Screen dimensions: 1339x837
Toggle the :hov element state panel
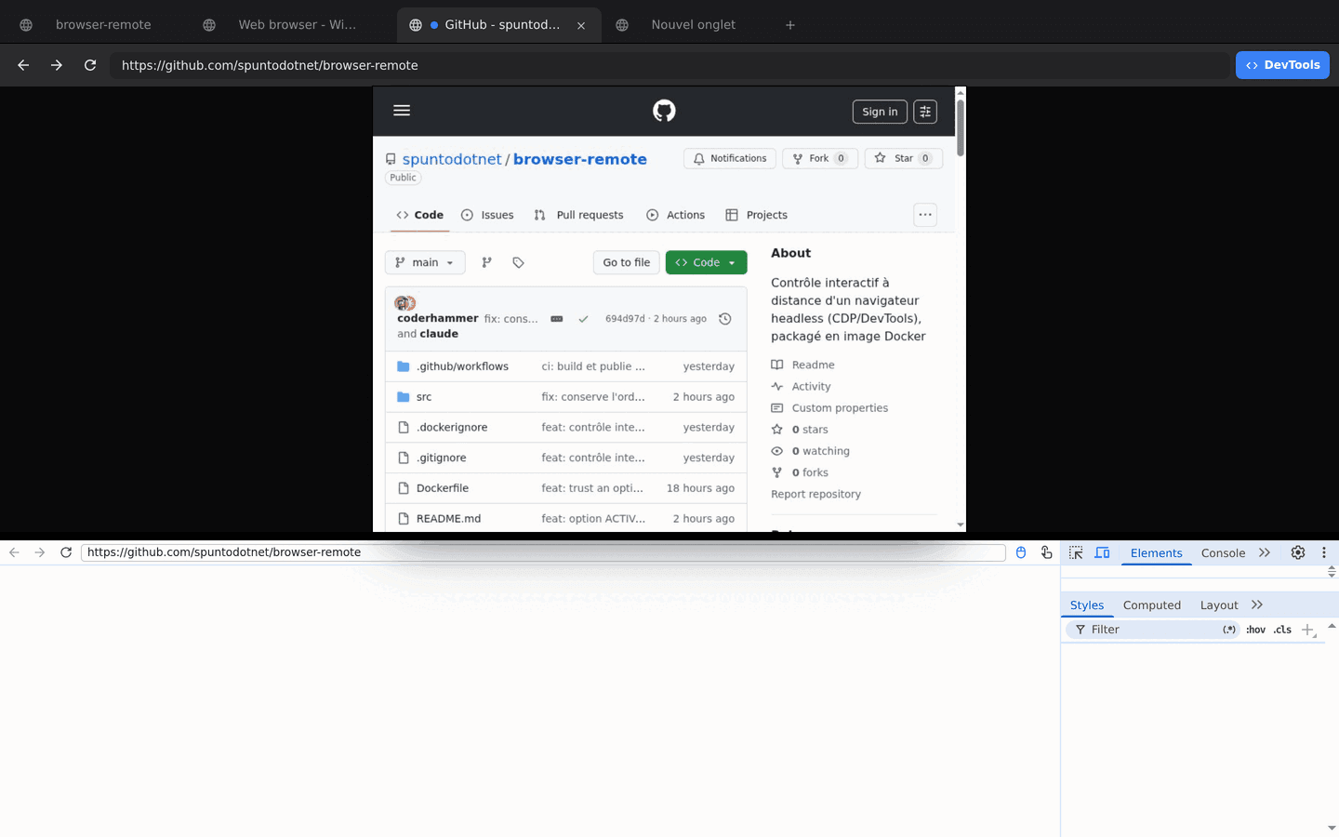tap(1255, 630)
